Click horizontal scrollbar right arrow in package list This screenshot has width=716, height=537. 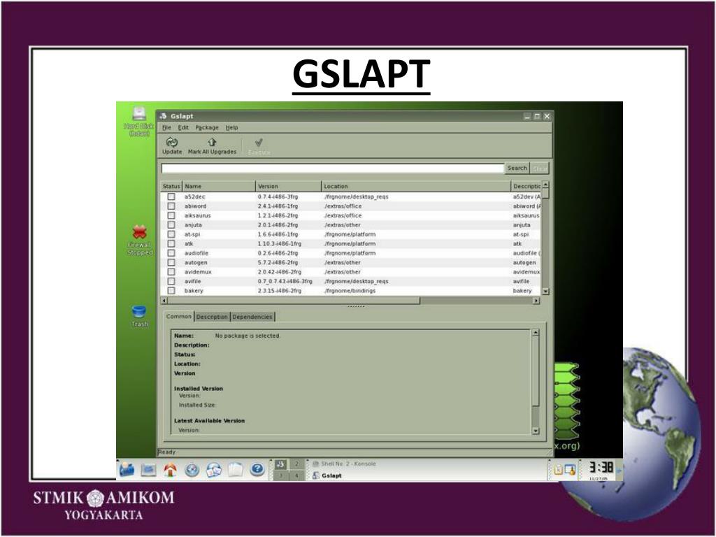(x=536, y=301)
